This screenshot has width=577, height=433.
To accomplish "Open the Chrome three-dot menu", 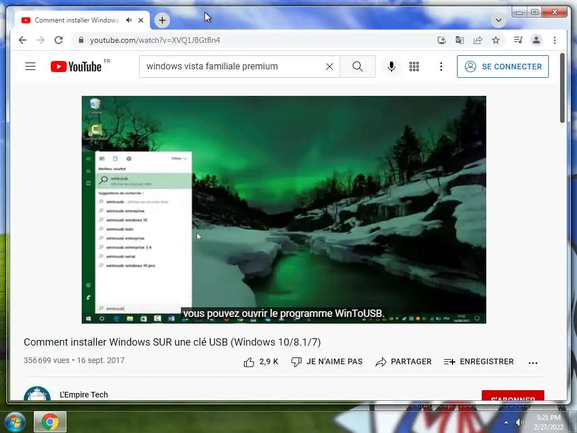I will pyautogui.click(x=554, y=40).
